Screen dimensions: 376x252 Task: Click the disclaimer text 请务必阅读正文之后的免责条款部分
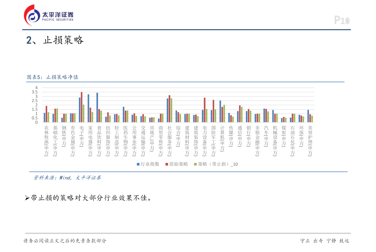[65, 241]
